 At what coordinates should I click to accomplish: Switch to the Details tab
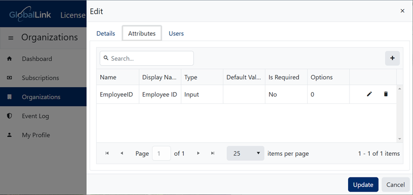point(106,34)
